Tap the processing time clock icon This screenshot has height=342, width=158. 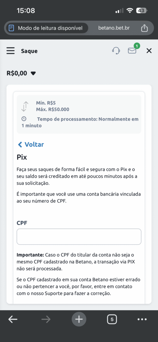(x=24, y=119)
